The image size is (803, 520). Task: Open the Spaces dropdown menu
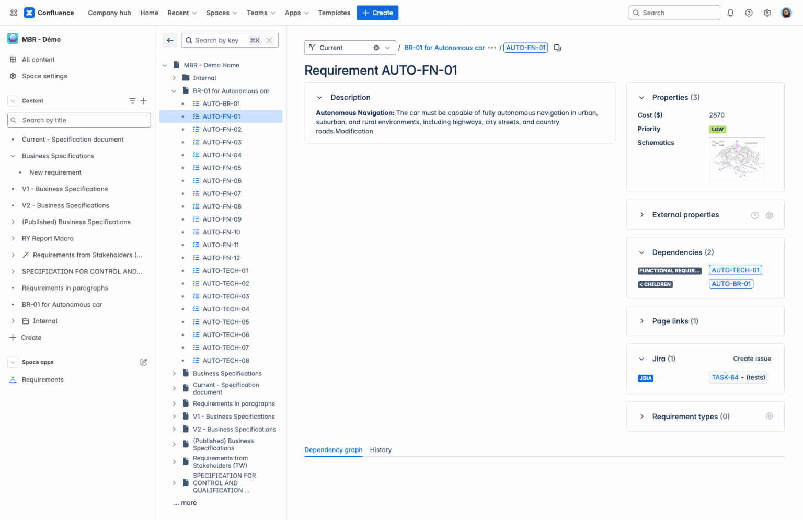221,13
